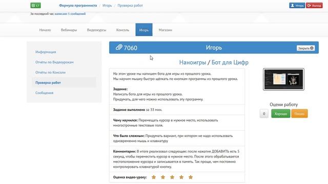Go to the Магазин tab

[x=165, y=30]
